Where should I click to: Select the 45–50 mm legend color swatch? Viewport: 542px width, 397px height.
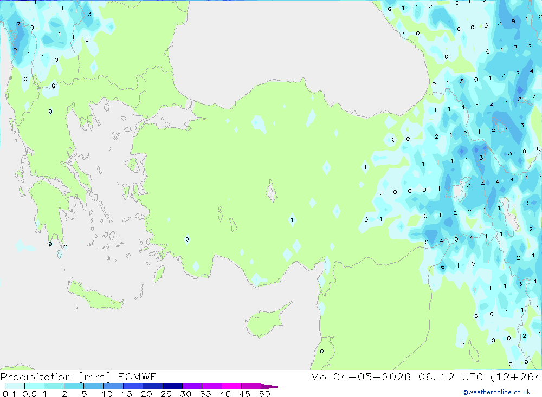tap(251, 386)
